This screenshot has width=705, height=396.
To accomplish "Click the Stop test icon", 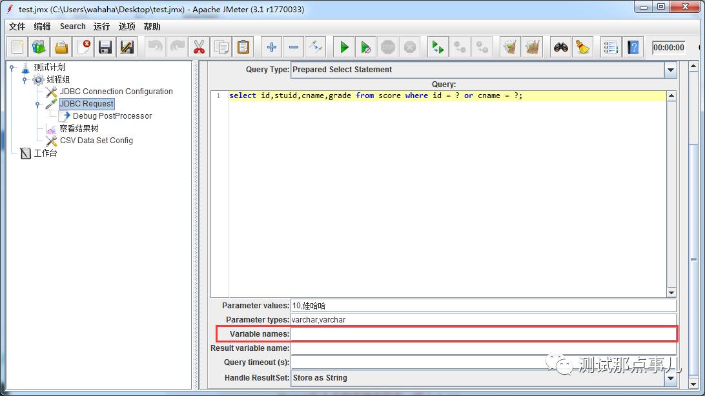I will click(x=387, y=47).
